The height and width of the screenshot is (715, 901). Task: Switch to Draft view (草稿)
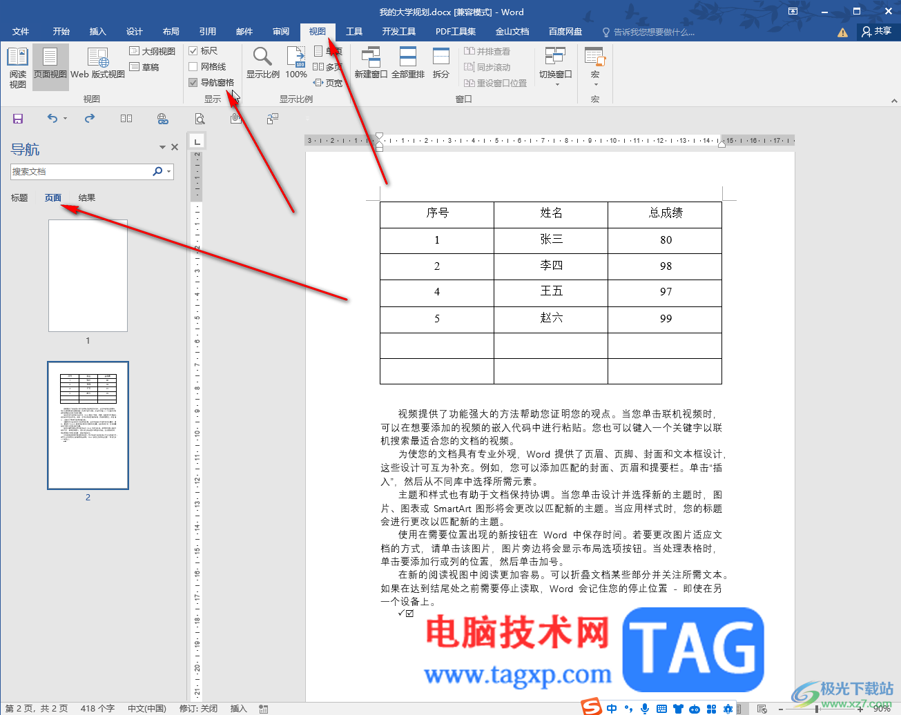pos(144,67)
